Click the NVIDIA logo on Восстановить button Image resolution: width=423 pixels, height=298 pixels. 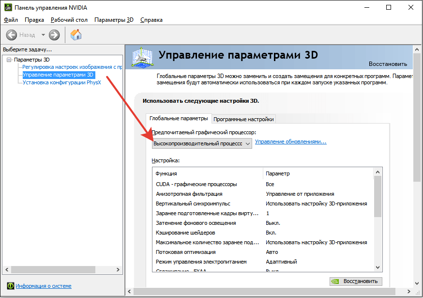tap(336, 281)
